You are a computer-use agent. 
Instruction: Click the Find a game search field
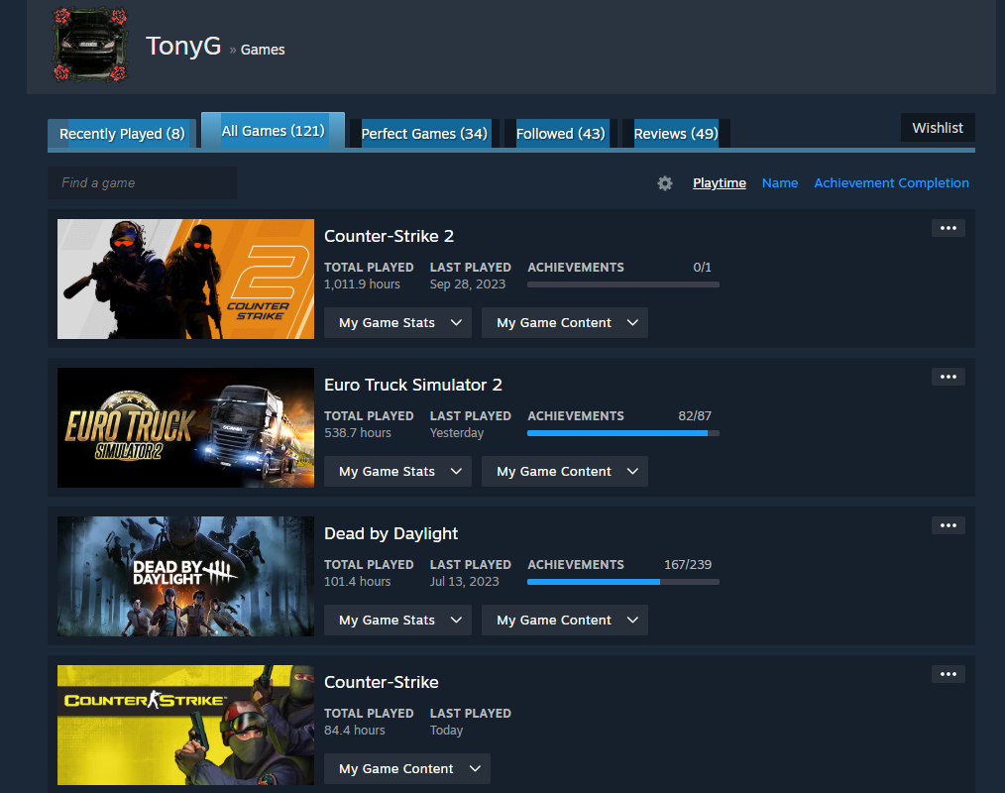[142, 183]
